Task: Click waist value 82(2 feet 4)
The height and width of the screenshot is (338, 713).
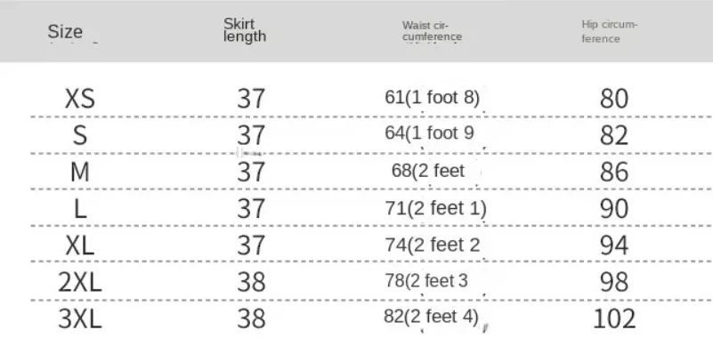Action: 432,317
